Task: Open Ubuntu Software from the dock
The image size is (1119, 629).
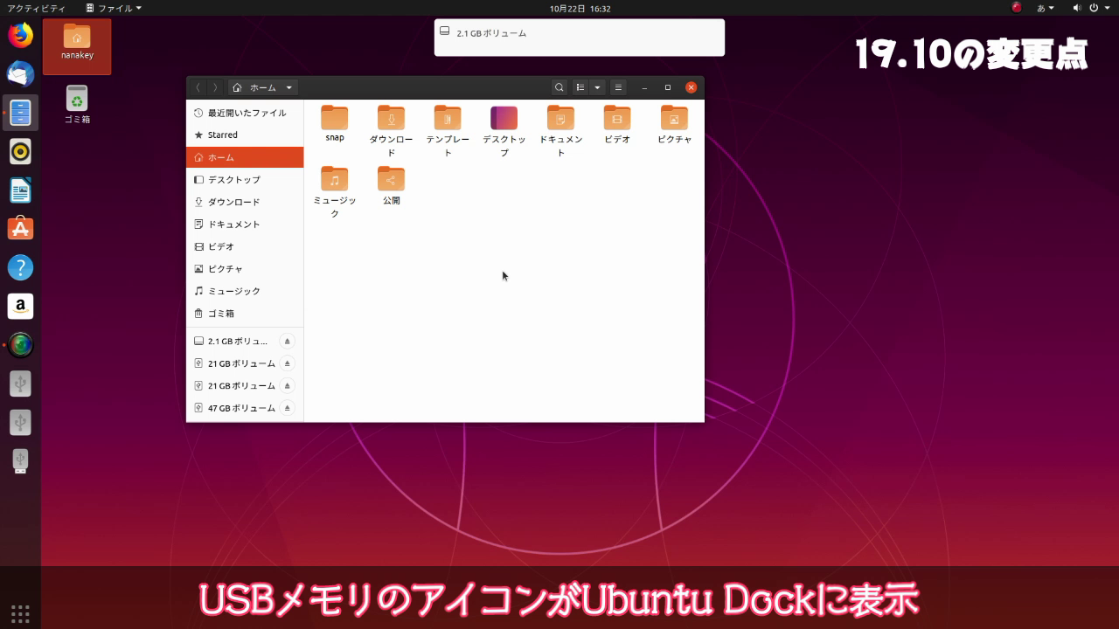Action: click(x=20, y=229)
